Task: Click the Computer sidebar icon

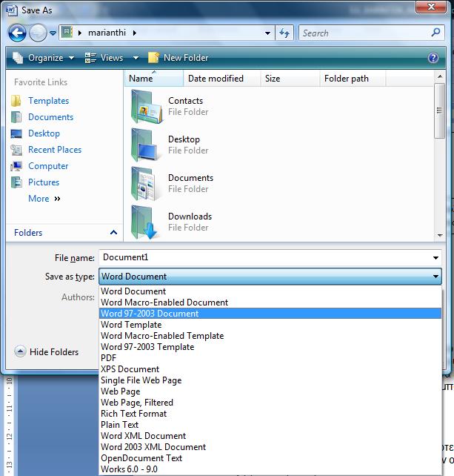Action: 16,166
